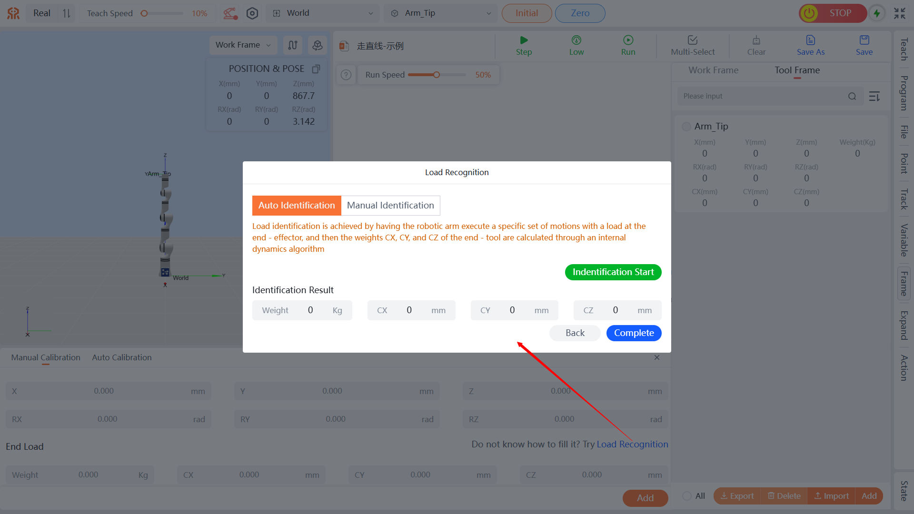
Task: Click the Step play icon
Action: pos(524,40)
